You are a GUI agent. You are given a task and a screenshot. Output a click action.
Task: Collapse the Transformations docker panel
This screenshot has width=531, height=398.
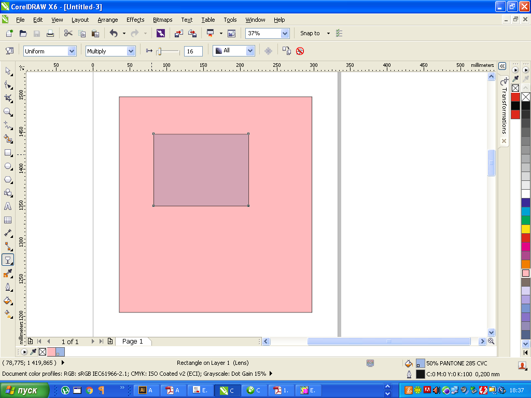[x=502, y=66]
